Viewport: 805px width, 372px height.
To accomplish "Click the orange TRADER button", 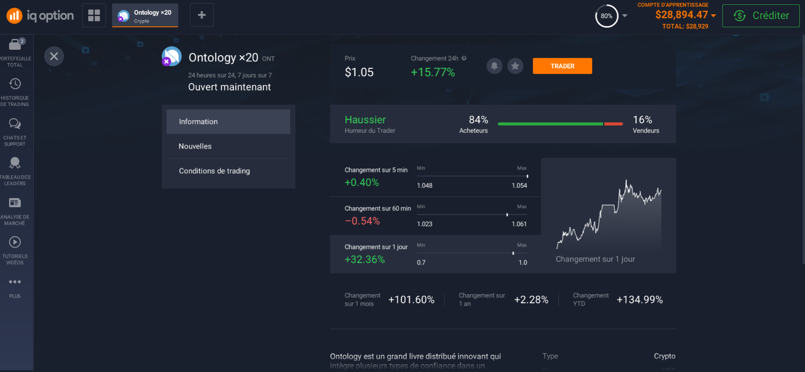I will coord(562,66).
